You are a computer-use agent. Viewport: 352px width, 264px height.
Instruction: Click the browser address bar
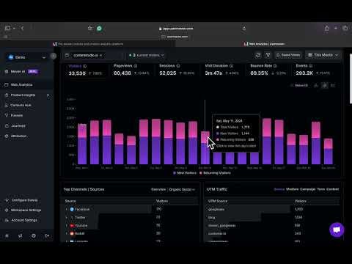coord(176,29)
